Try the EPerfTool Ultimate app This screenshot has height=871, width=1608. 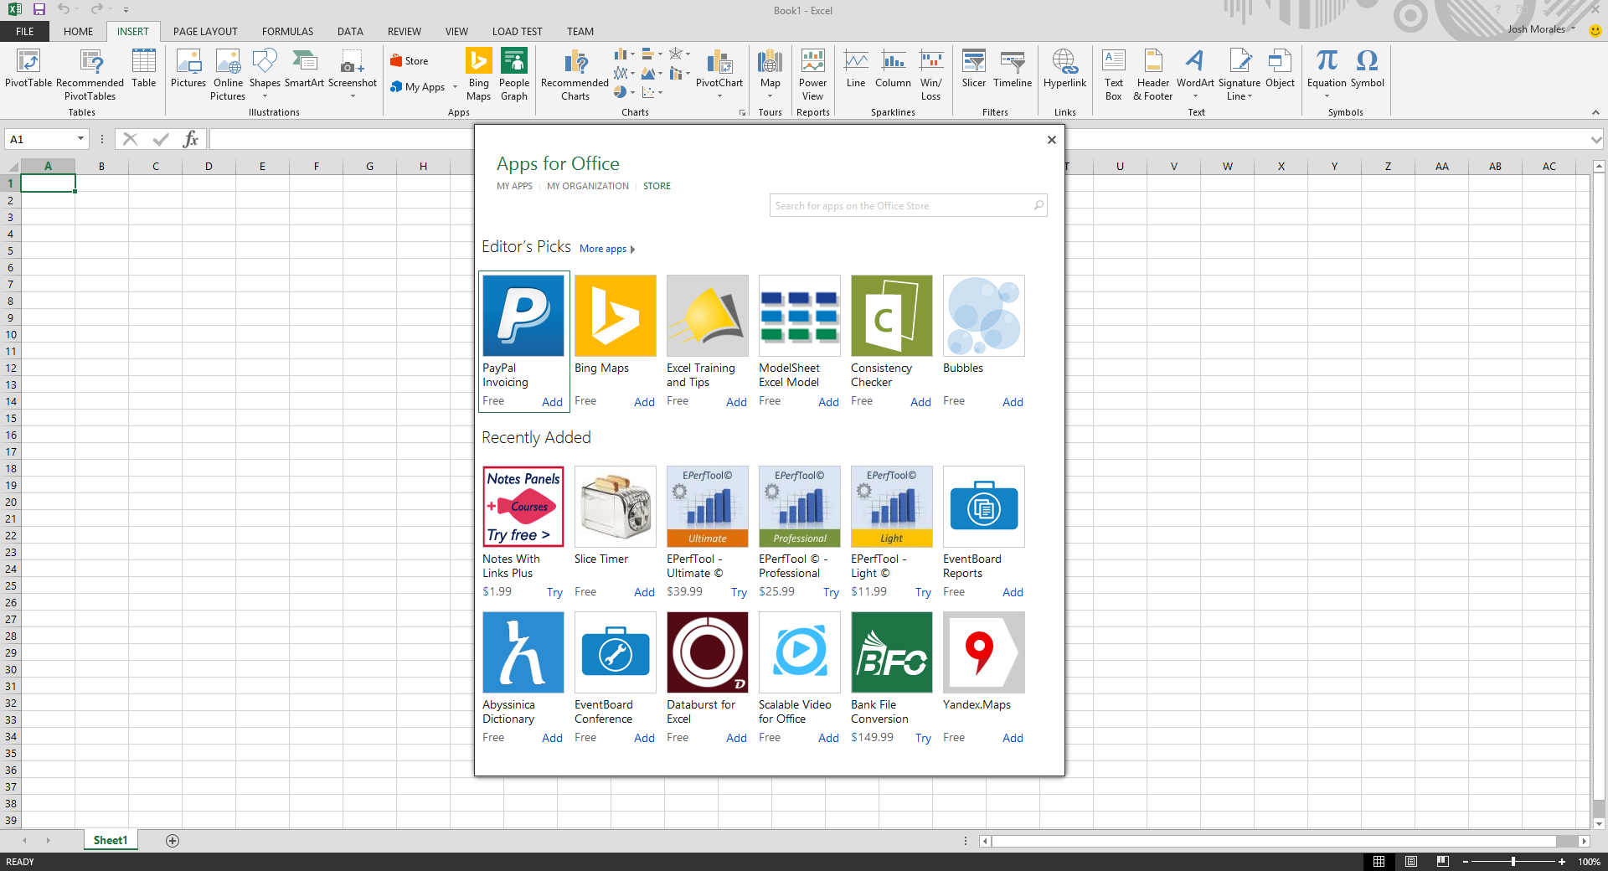(738, 592)
